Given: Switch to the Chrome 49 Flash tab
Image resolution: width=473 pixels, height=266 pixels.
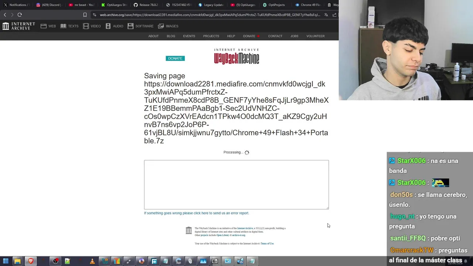Looking at the screenshot, I should (x=308, y=5).
